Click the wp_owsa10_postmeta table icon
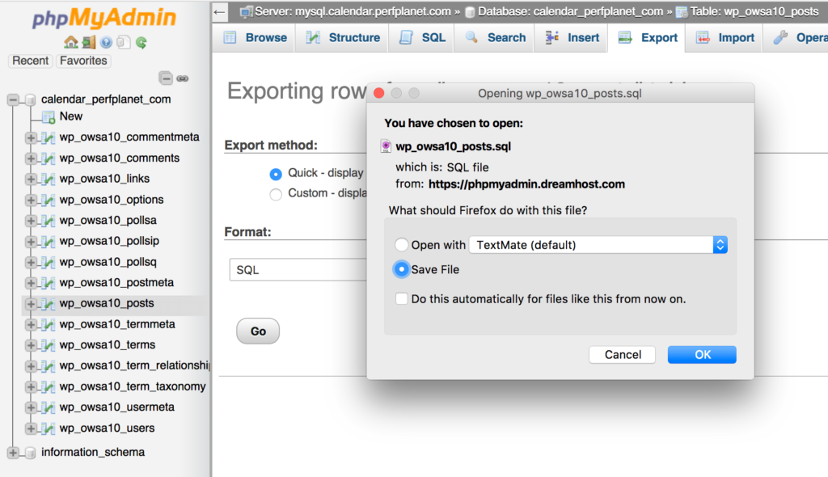 point(48,283)
